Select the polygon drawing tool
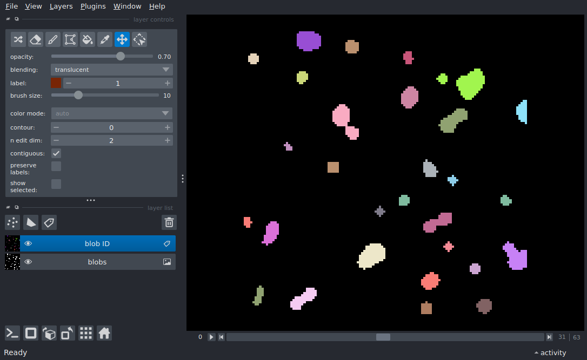This screenshot has width=587, height=360. point(70,39)
